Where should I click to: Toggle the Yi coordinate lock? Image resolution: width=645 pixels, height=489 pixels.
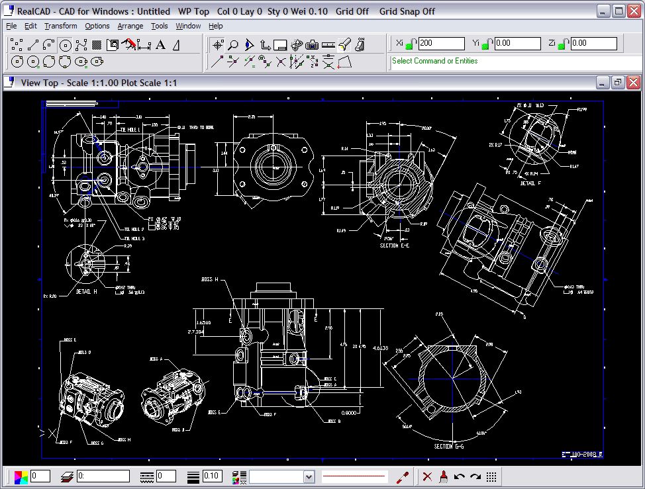pyautogui.click(x=487, y=44)
